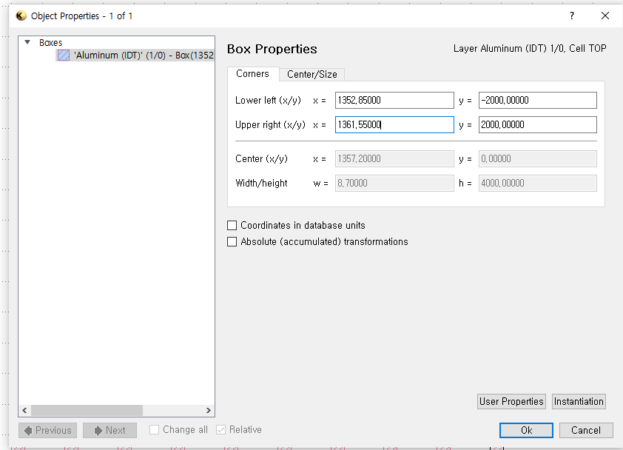This screenshot has width=623, height=450.
Task: Click the horizontal scrollbar thumb in tree
Action: (87, 410)
